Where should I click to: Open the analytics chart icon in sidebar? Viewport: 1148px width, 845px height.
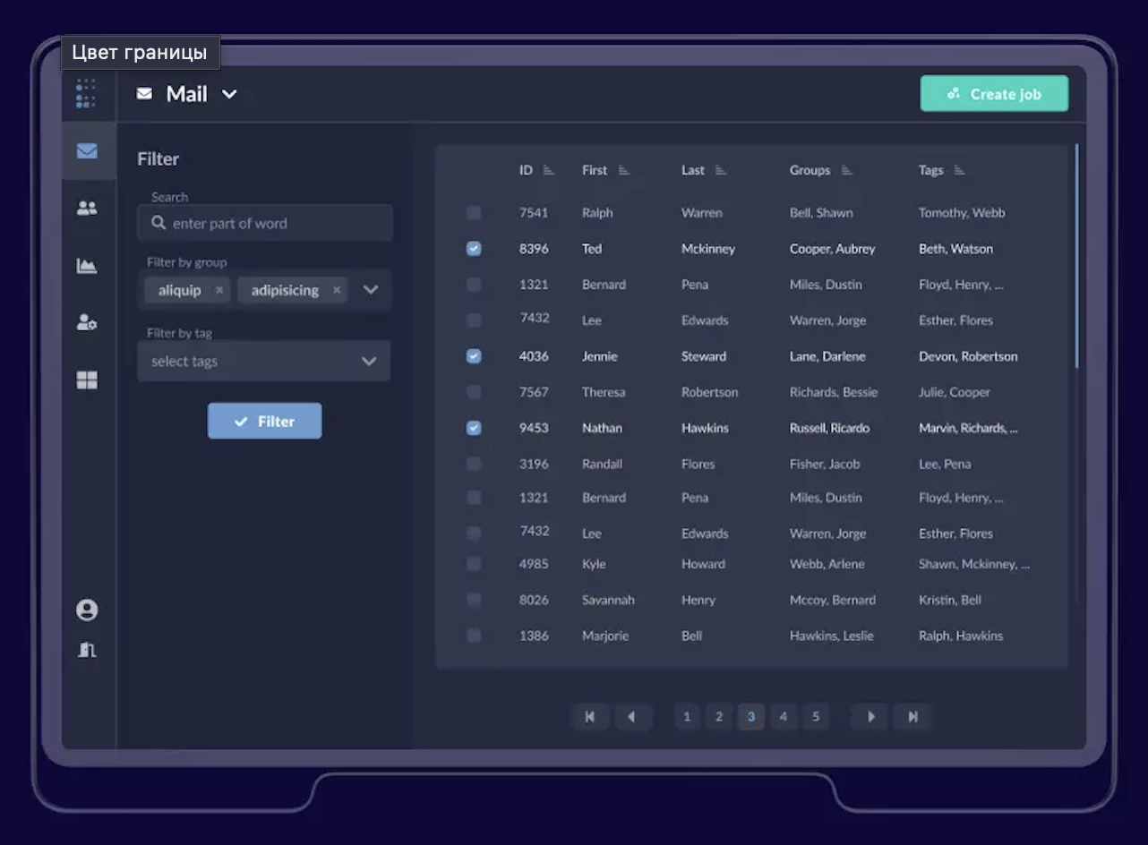87,266
